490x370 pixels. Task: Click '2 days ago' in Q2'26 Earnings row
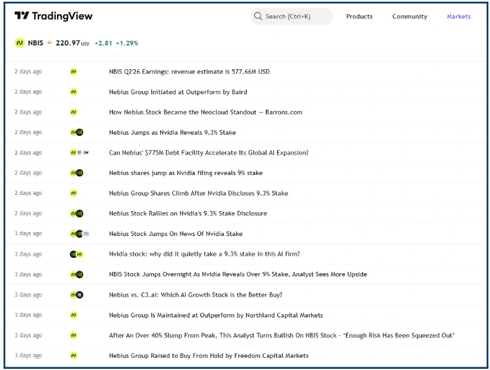coord(28,72)
